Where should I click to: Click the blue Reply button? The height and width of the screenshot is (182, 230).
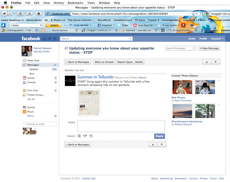click(x=160, y=136)
